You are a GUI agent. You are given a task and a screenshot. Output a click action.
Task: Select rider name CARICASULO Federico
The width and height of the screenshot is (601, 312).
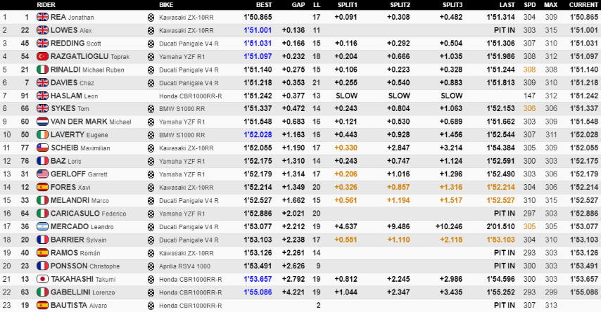88,213
